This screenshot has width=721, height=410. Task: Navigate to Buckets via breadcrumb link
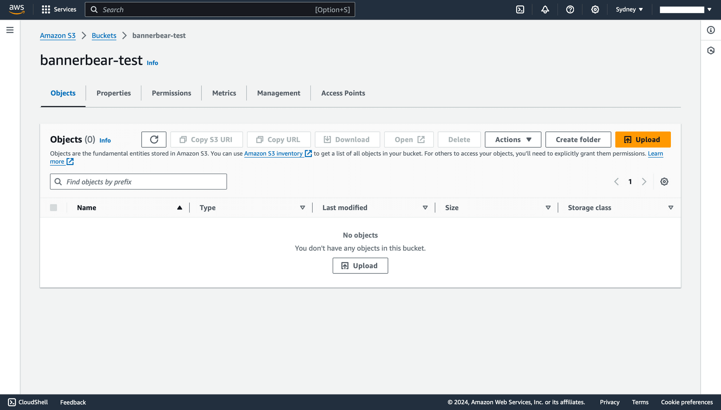(x=104, y=36)
